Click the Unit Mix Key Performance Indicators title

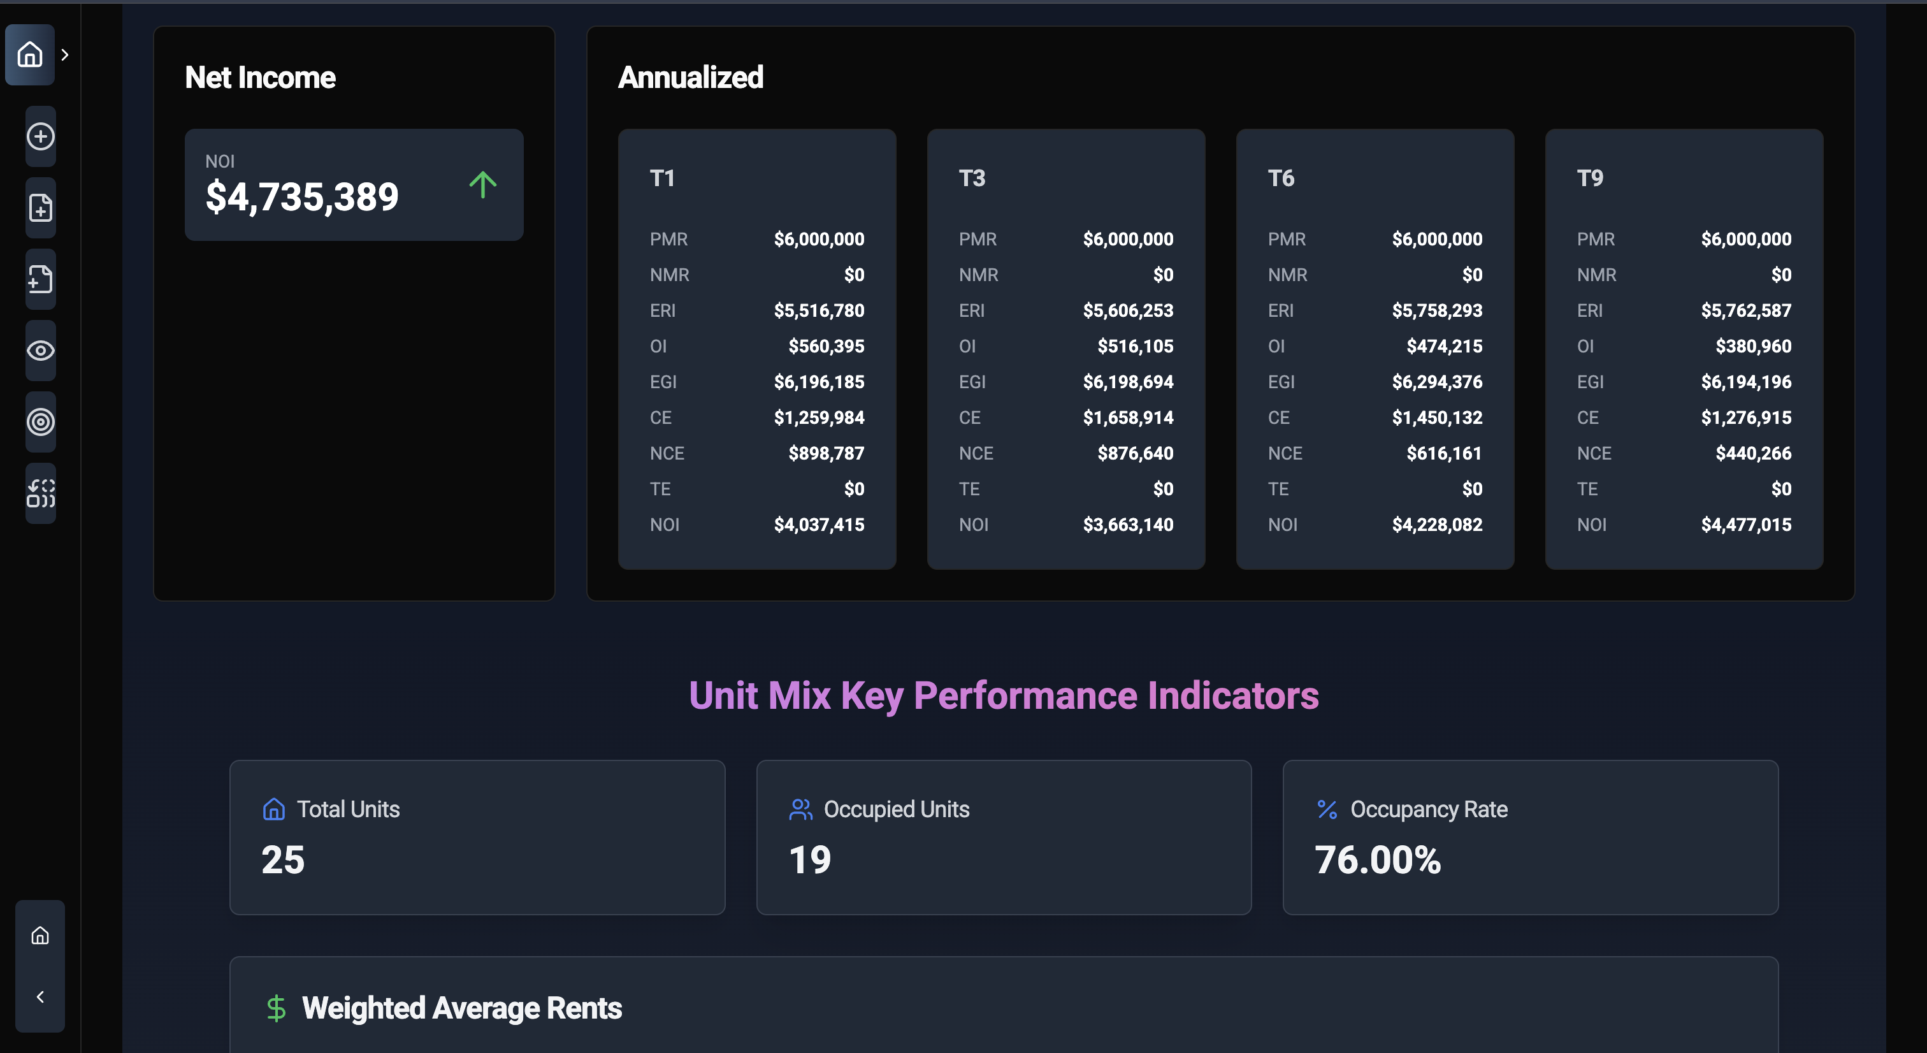pyautogui.click(x=1004, y=695)
